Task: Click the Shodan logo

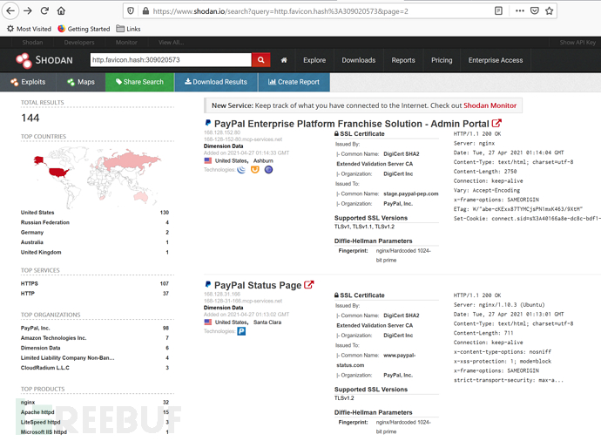Action: point(44,60)
